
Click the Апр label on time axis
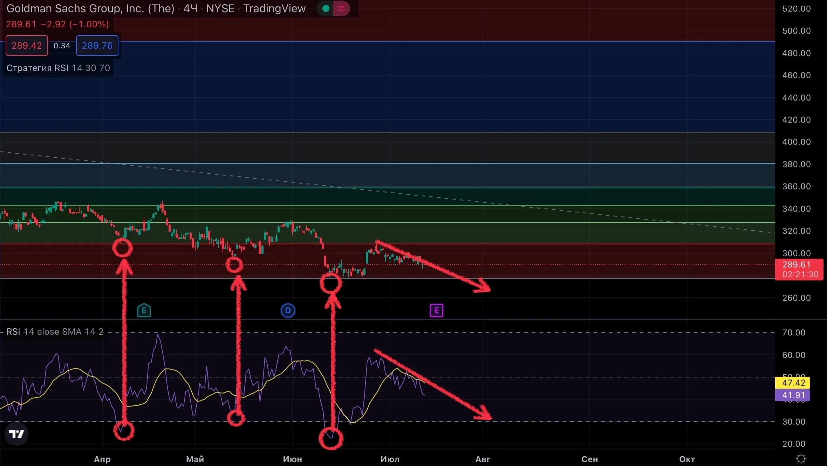pyautogui.click(x=102, y=459)
